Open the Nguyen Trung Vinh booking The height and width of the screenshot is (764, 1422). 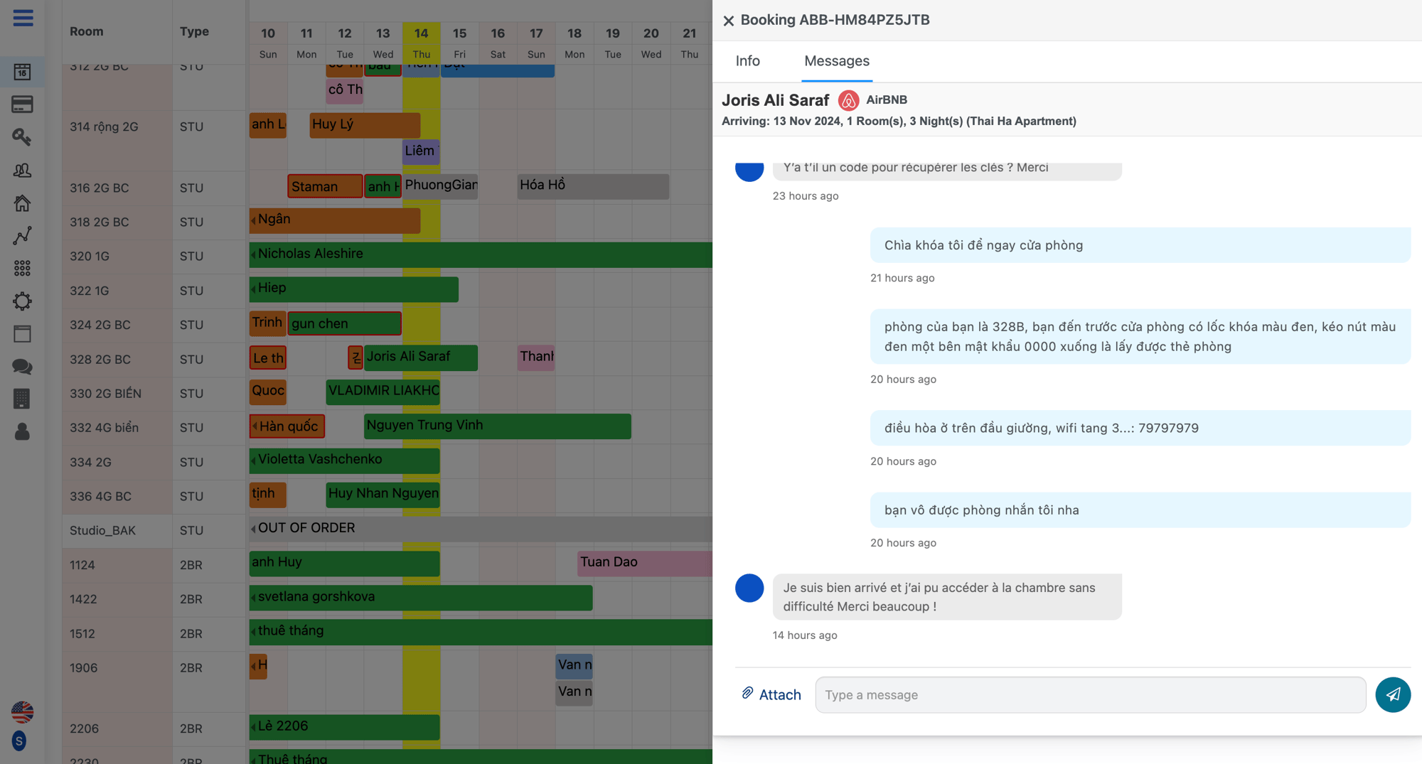(x=497, y=426)
